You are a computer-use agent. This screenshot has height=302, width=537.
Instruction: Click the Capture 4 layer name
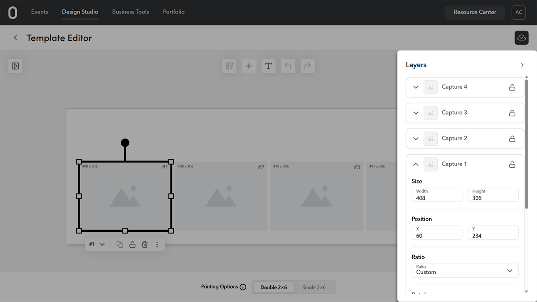click(454, 87)
